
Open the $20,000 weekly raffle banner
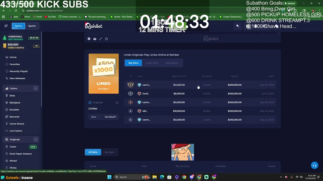tap(21, 46)
